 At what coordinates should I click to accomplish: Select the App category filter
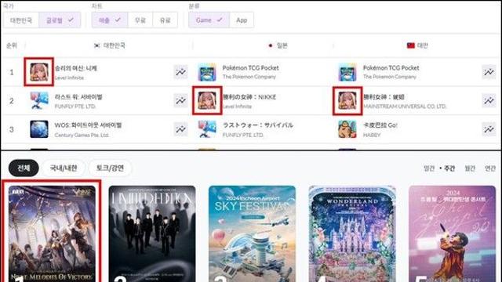click(242, 20)
